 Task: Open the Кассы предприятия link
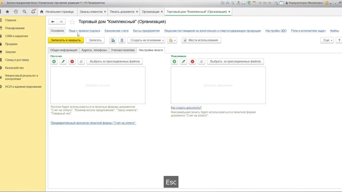[146, 31]
